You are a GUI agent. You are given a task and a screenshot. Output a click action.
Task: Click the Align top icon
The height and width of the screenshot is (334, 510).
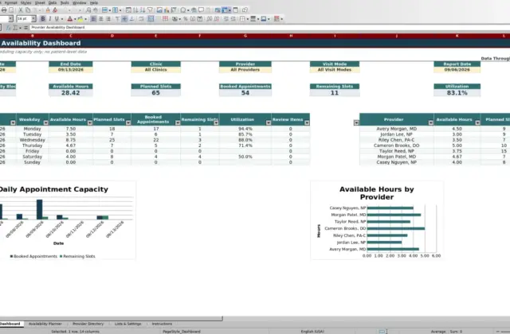[x=117, y=19]
